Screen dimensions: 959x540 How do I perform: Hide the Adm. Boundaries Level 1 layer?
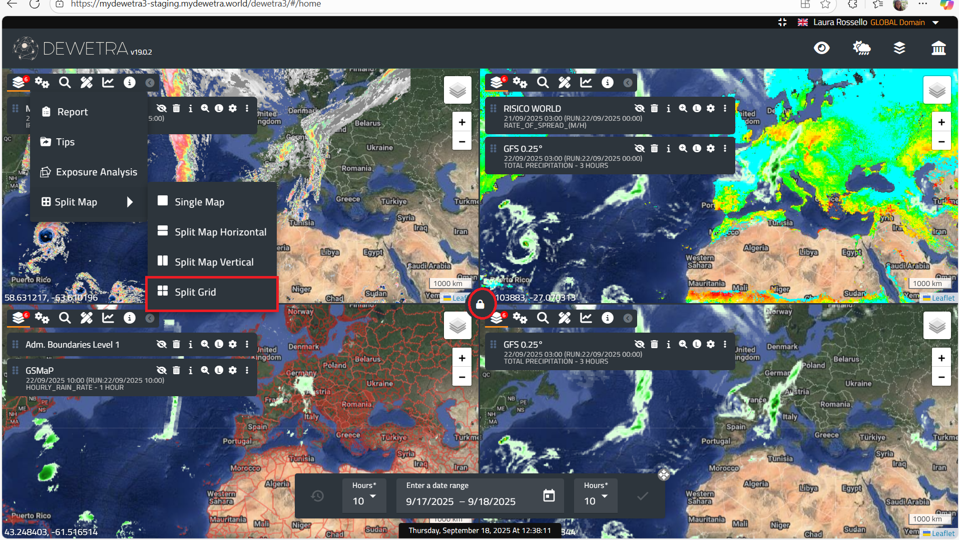click(161, 344)
